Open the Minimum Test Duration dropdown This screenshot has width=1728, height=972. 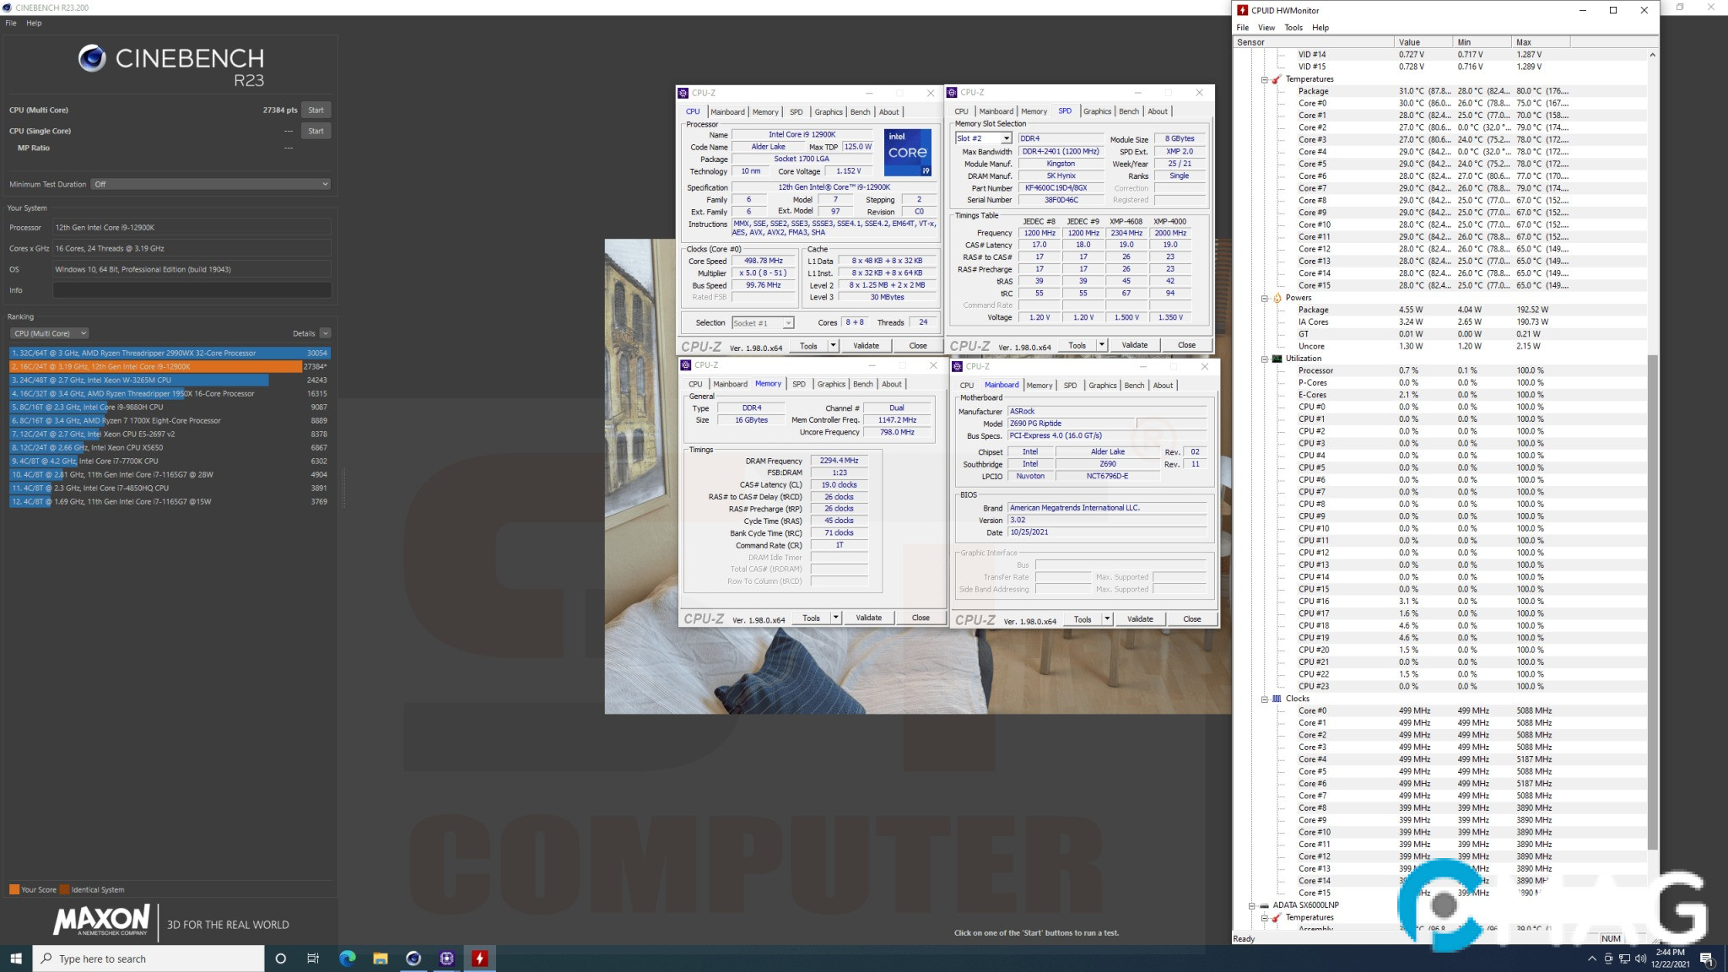(211, 184)
